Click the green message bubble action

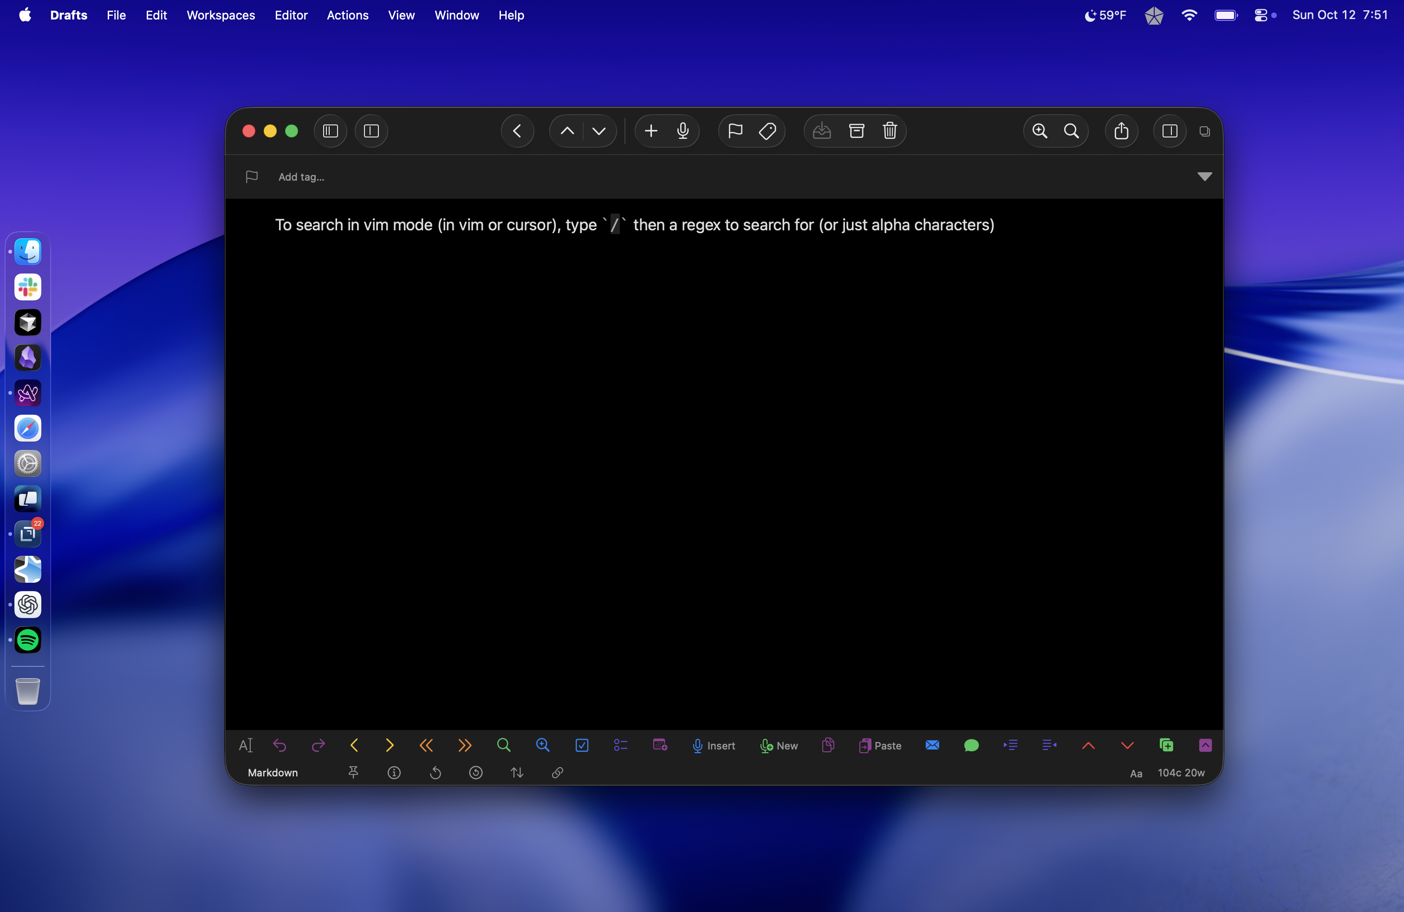click(971, 745)
